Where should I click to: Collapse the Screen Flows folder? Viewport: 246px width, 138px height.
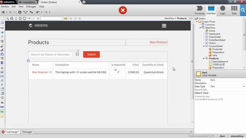click(x=196, y=21)
